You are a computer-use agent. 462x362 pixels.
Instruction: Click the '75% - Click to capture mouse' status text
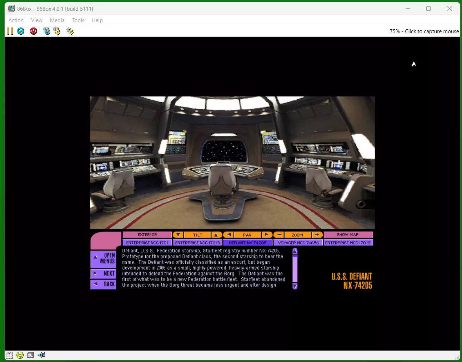(424, 31)
